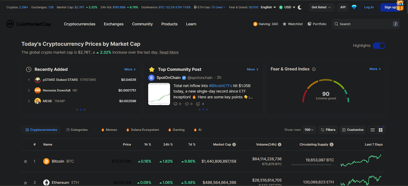Select third dot in Community Post carousel
The width and height of the screenshot is (408, 186).
point(207,110)
